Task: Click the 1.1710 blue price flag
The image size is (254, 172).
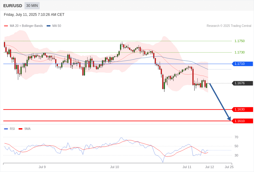Action: click(x=241, y=64)
